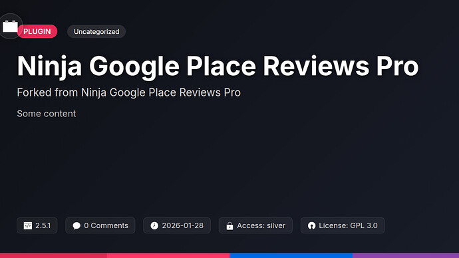This screenshot has width=459, height=258.
Task: Click the 'Some content' text
Action: (x=47, y=114)
